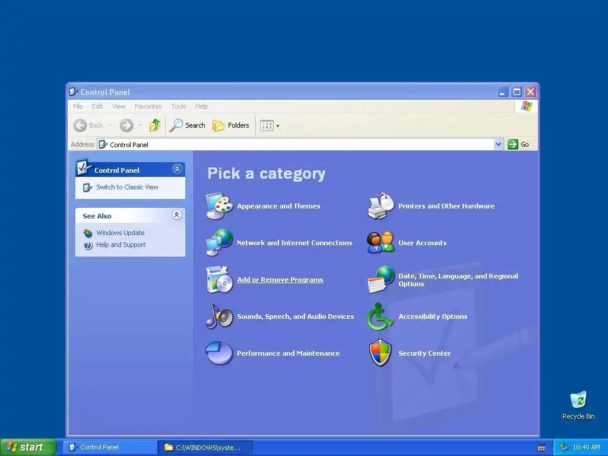Open the Edit menu

point(97,106)
